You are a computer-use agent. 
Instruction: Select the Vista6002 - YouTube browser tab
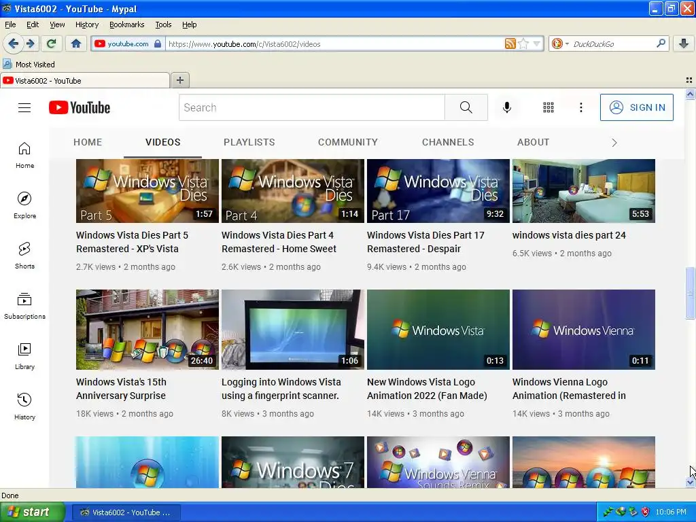[x=85, y=81]
